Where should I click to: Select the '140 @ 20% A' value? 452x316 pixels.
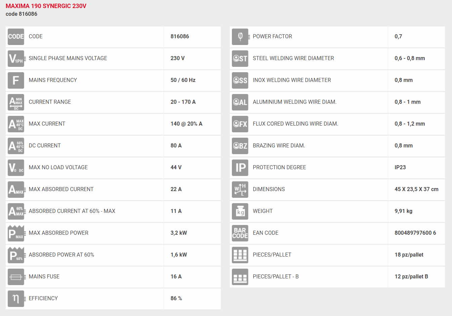click(x=186, y=124)
